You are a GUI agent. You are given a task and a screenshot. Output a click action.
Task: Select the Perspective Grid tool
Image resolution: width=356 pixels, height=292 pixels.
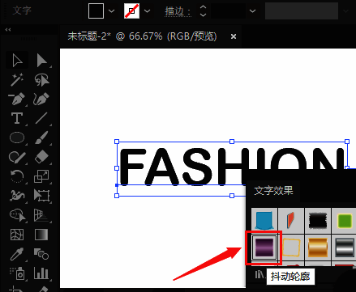click(x=41, y=215)
